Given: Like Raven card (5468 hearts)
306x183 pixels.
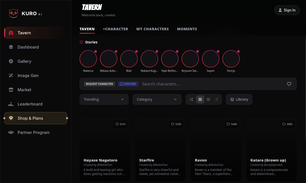Looking at the screenshot, I should click(232, 124).
